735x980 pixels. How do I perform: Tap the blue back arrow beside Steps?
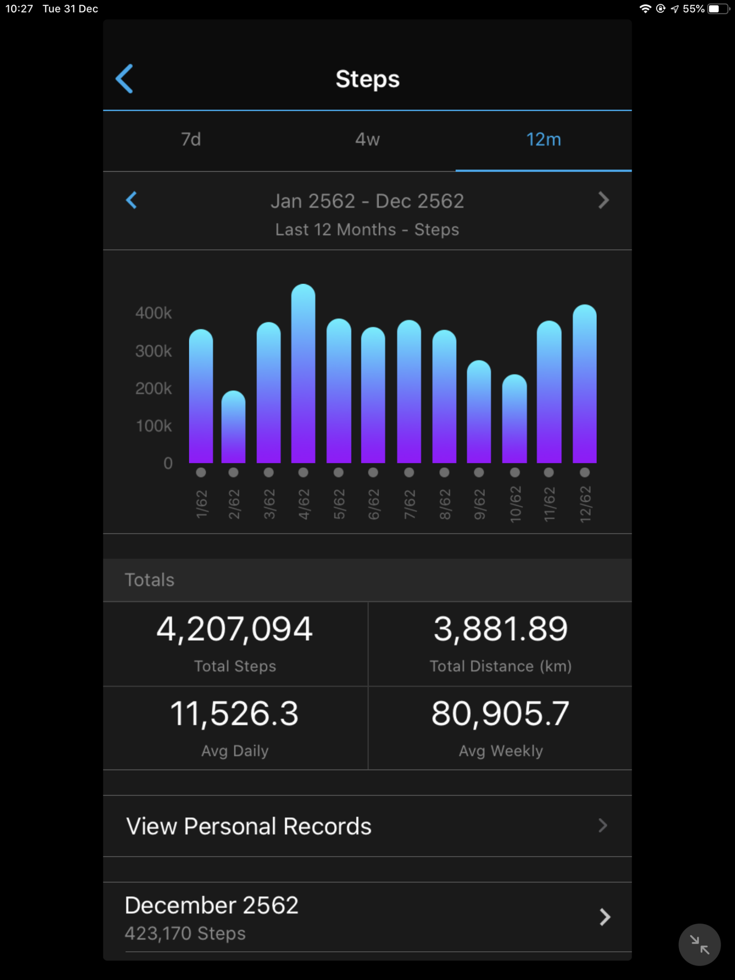click(124, 79)
